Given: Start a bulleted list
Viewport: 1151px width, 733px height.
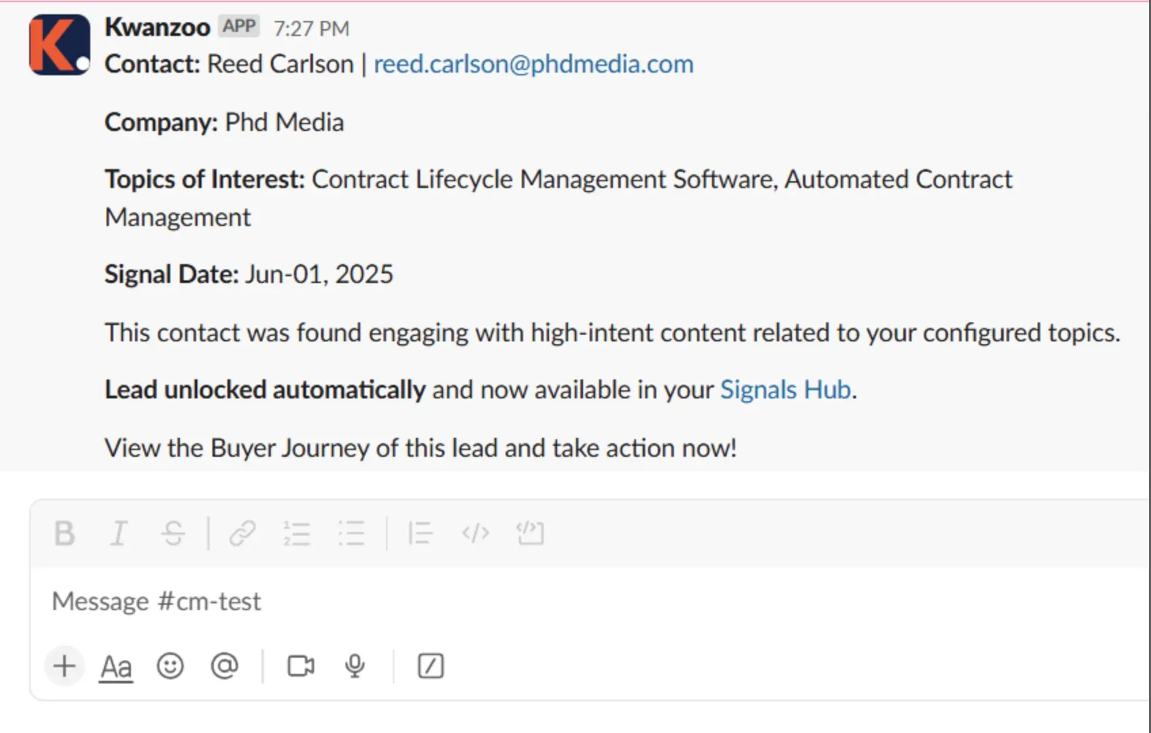Looking at the screenshot, I should coord(352,533).
